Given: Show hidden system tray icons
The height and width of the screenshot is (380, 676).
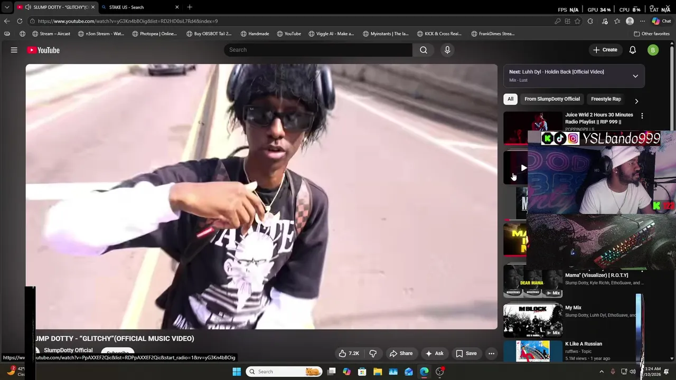Looking at the screenshot, I should point(602,372).
